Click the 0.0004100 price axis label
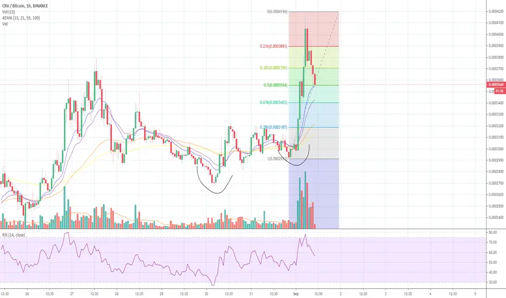506x298 pixels. (x=496, y=23)
